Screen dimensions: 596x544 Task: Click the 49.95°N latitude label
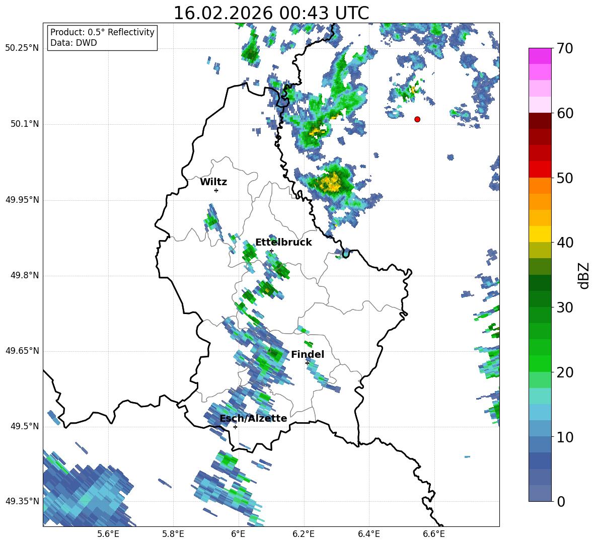(x=22, y=199)
